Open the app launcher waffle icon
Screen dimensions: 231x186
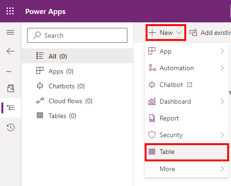coord(10,11)
